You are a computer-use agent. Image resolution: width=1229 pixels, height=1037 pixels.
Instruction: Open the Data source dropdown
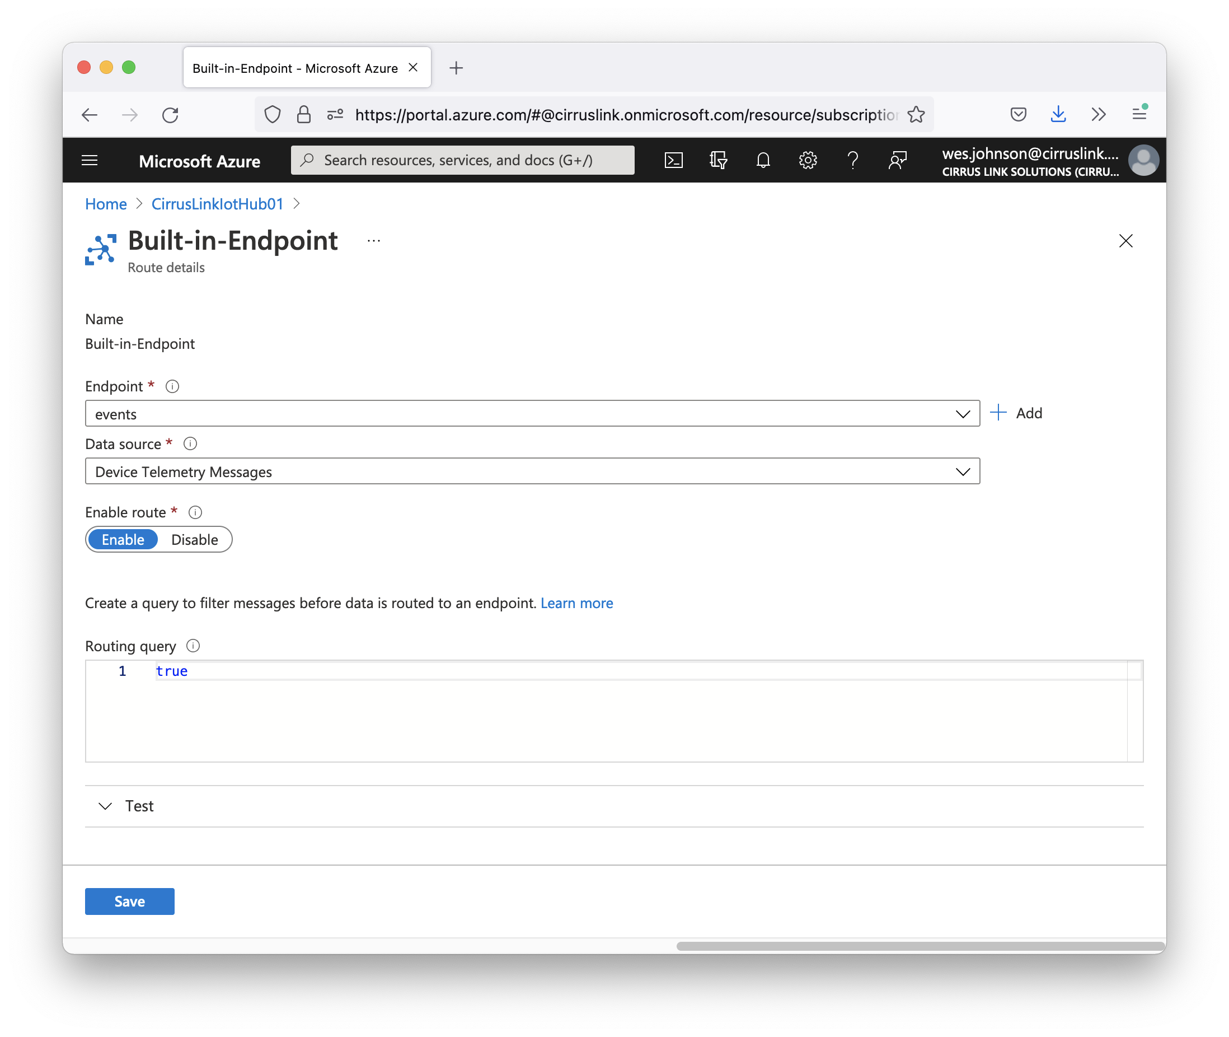532,471
